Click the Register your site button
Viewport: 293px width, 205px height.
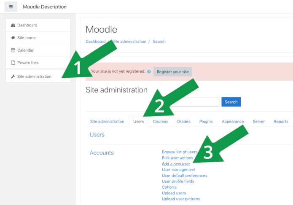pos(173,72)
